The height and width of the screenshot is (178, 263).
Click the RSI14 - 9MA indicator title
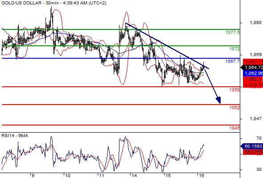[15, 136]
